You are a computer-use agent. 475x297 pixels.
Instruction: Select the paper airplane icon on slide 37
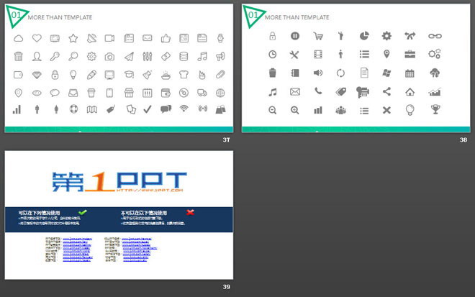[128, 57]
